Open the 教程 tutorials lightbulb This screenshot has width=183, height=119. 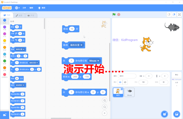42,8
